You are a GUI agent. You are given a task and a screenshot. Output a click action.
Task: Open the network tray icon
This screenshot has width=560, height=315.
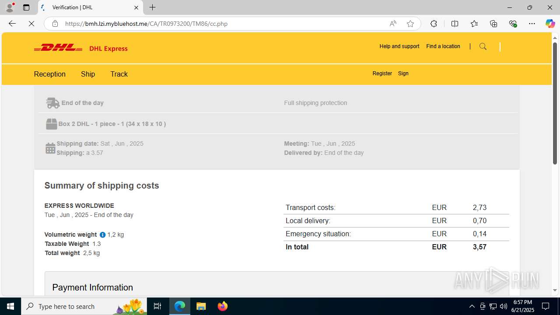click(493, 306)
